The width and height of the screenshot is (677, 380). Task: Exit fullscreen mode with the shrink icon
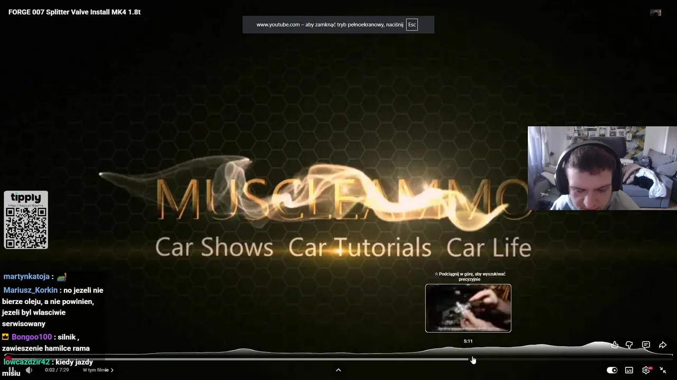click(x=663, y=370)
